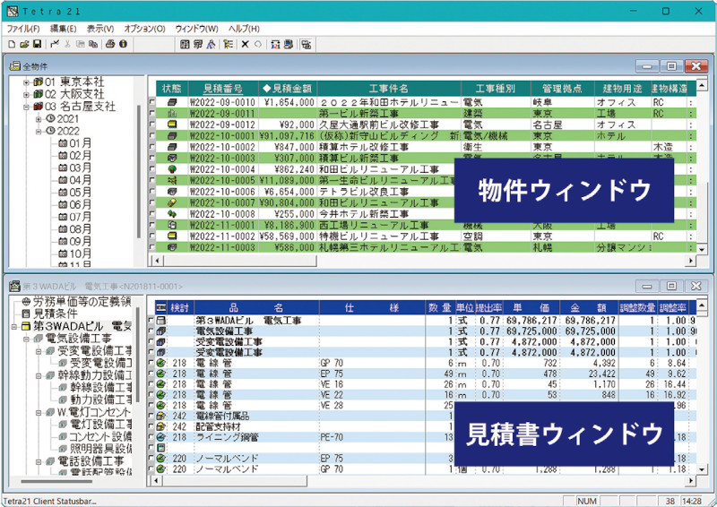Click the black X delete icon in toolbar
The height and width of the screenshot is (507, 717).
tap(245, 45)
